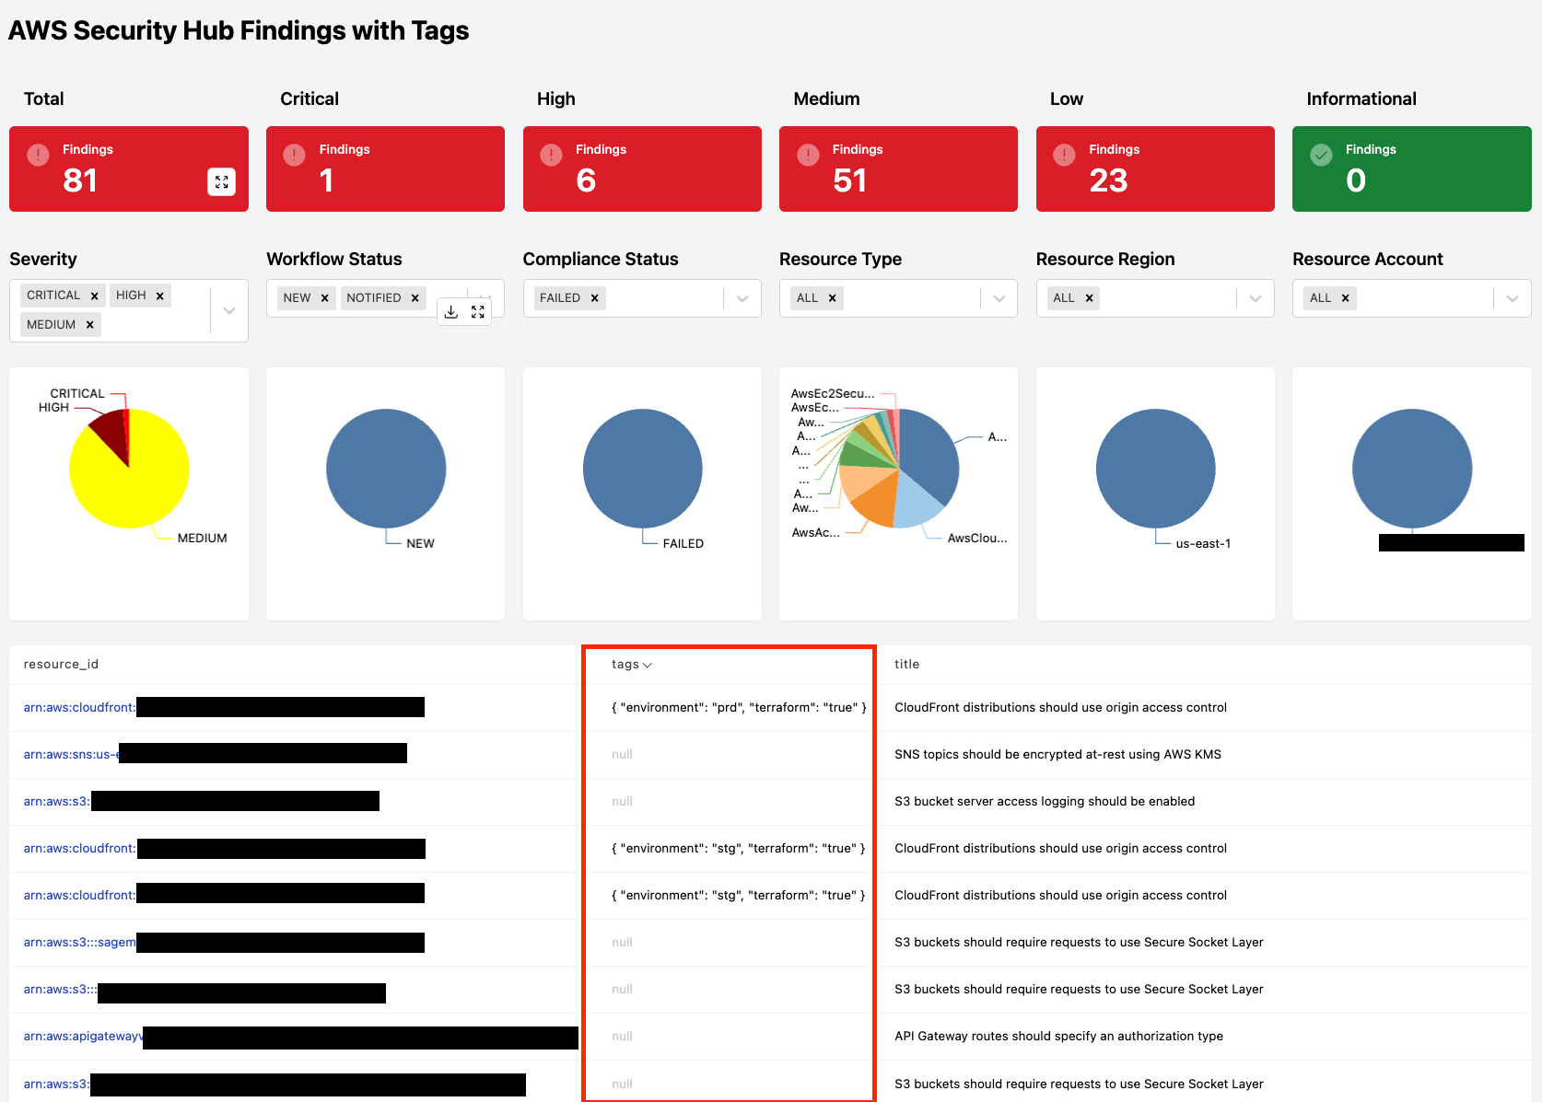
Task: Open the Medium Findings 51 card
Action: click(x=898, y=169)
